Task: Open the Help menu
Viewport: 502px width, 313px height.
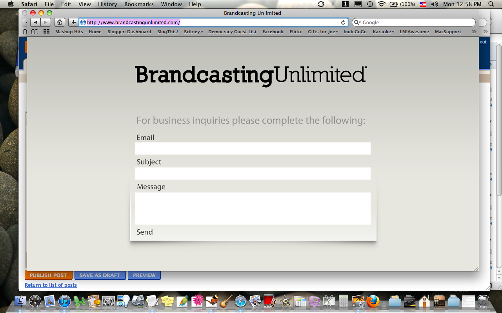Action: coord(195,4)
